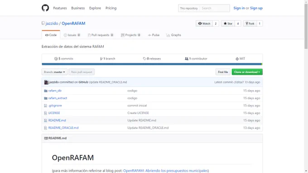Open Features in the top navigation
This screenshot has width=308, height=173.
[x=60, y=8]
